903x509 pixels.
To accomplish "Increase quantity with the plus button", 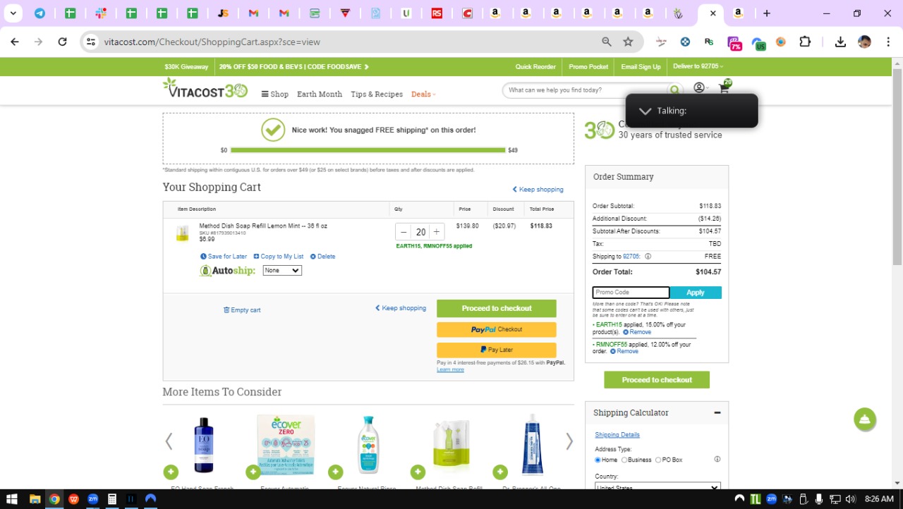I will pyautogui.click(x=437, y=232).
